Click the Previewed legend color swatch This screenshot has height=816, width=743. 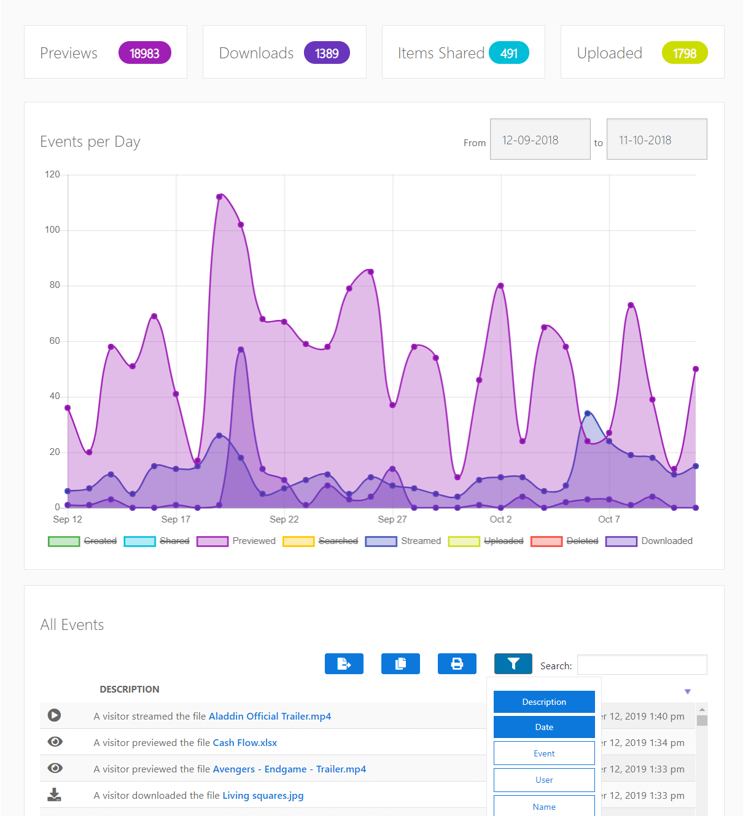212,541
